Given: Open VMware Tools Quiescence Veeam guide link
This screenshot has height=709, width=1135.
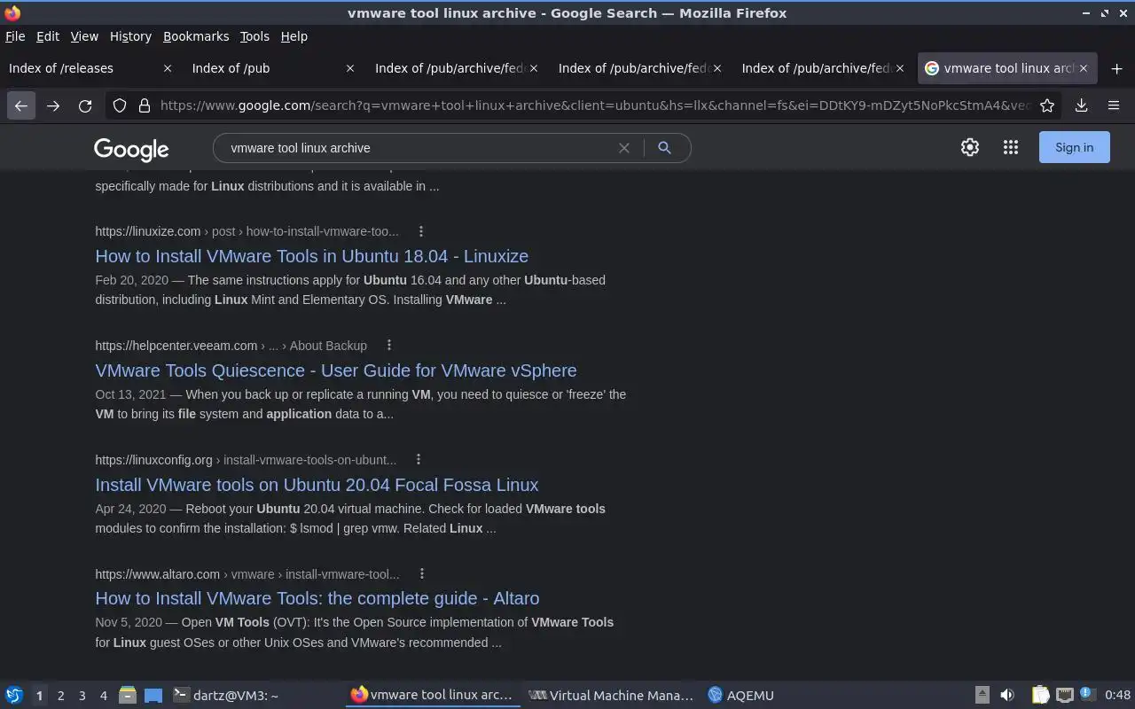Looking at the screenshot, I should (335, 370).
